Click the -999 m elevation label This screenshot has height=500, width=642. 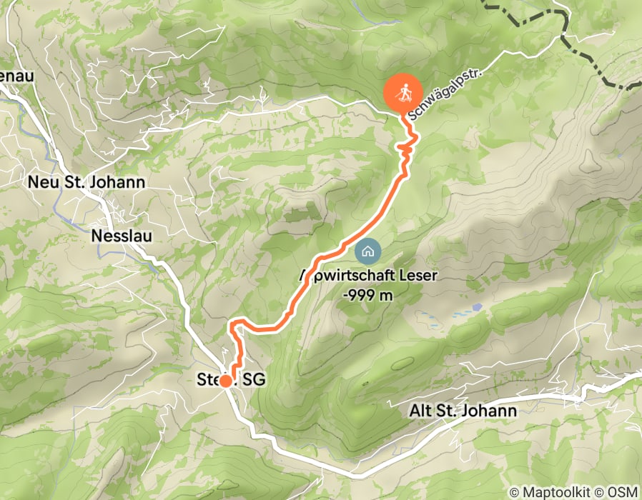point(367,294)
